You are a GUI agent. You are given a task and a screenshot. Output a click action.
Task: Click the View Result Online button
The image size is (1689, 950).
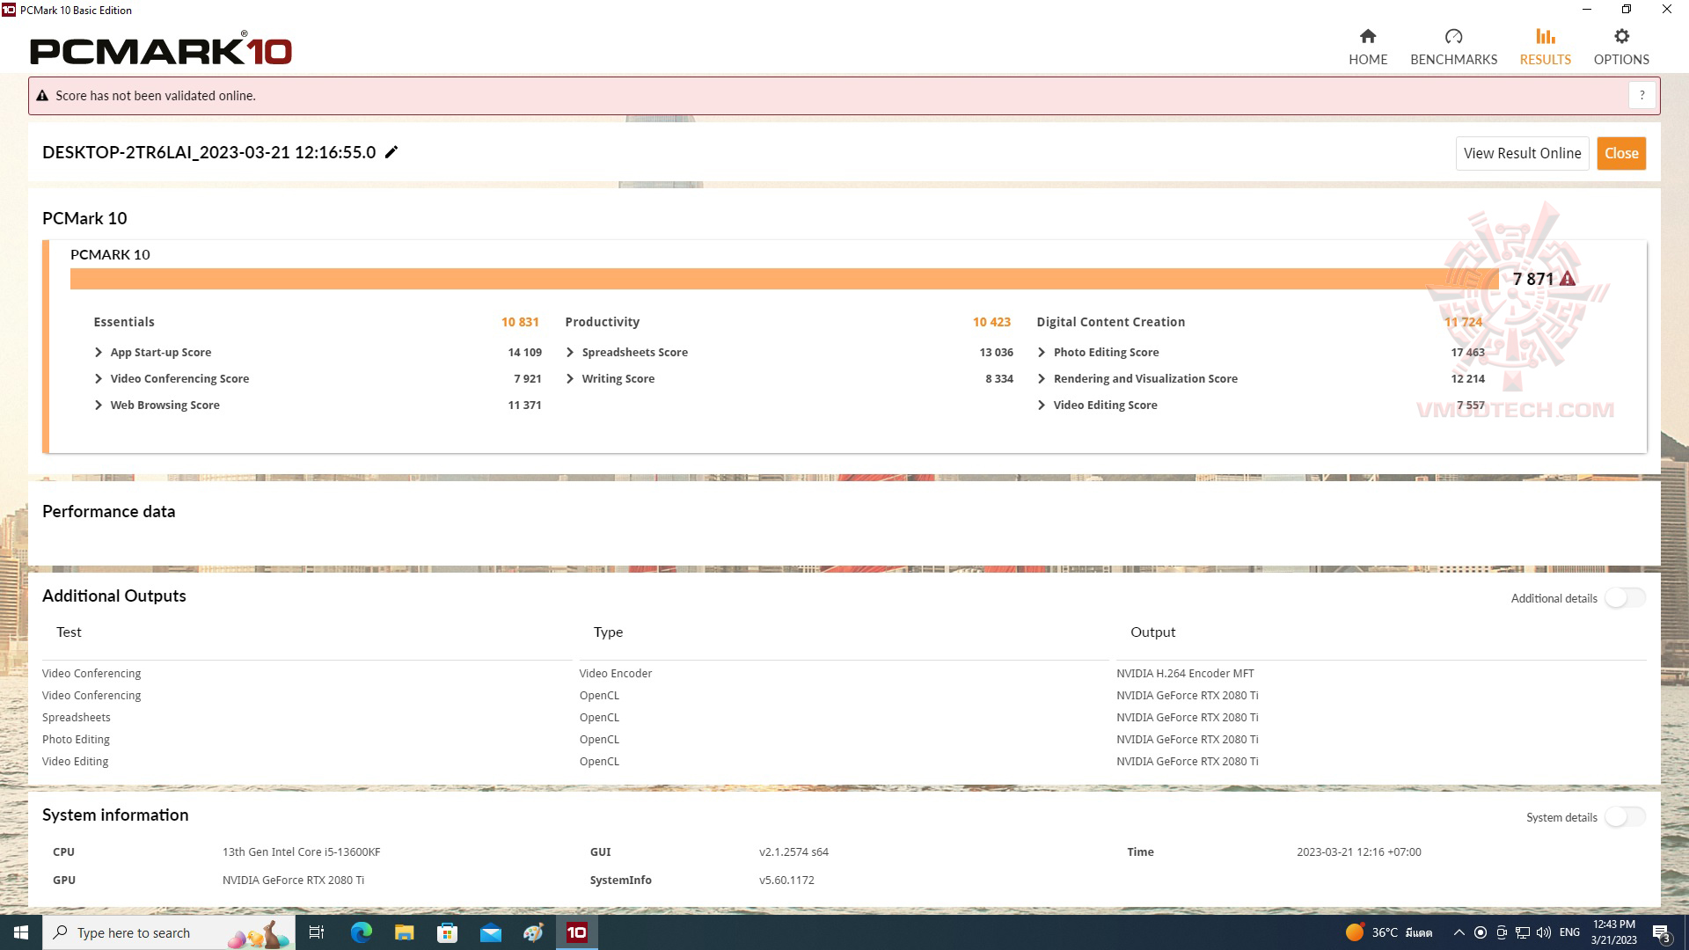[x=1522, y=152]
